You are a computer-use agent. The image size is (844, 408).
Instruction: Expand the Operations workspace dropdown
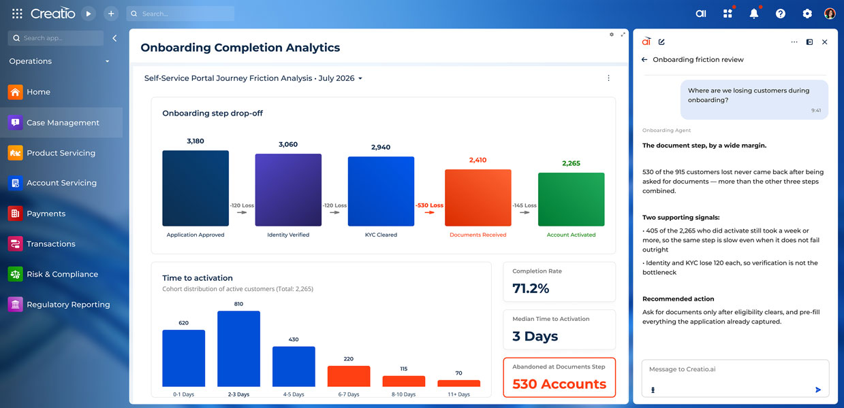click(59, 61)
